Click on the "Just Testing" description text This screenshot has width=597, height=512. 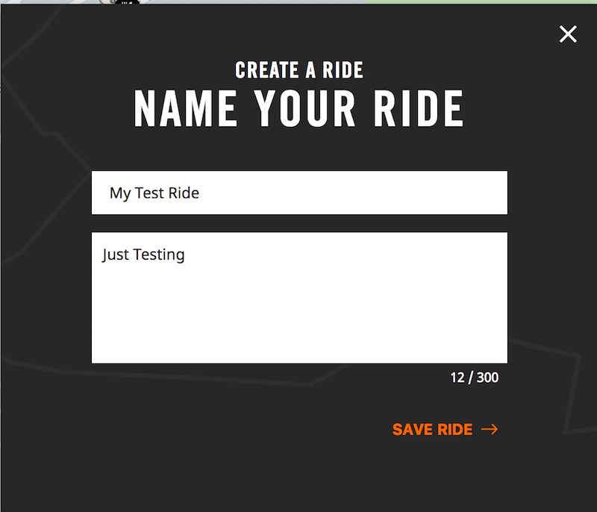click(x=143, y=255)
